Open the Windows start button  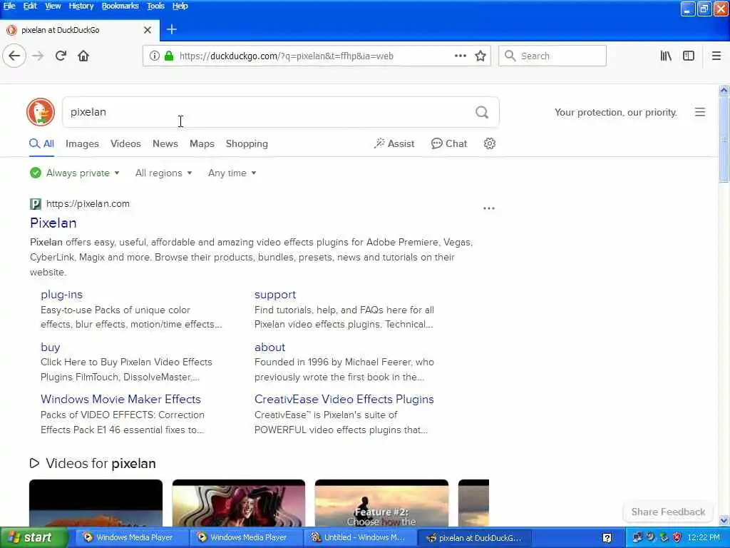click(34, 538)
